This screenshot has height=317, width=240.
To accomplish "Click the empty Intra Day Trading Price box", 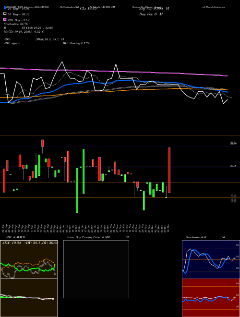I will click(x=96, y=269).
